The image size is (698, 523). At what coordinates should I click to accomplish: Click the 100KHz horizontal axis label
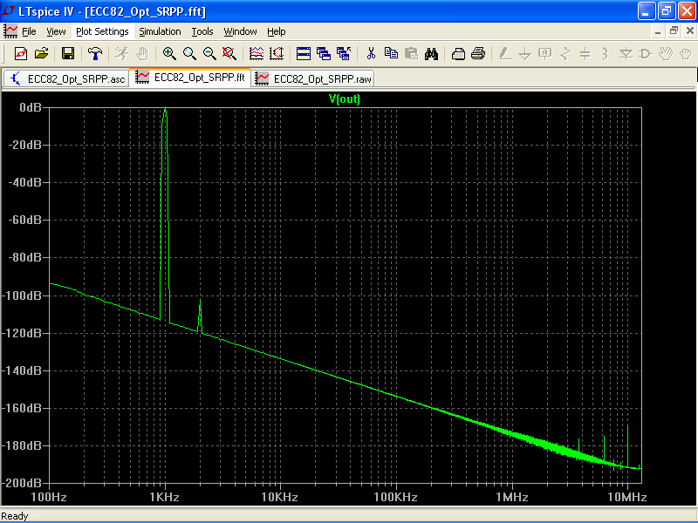[396, 497]
